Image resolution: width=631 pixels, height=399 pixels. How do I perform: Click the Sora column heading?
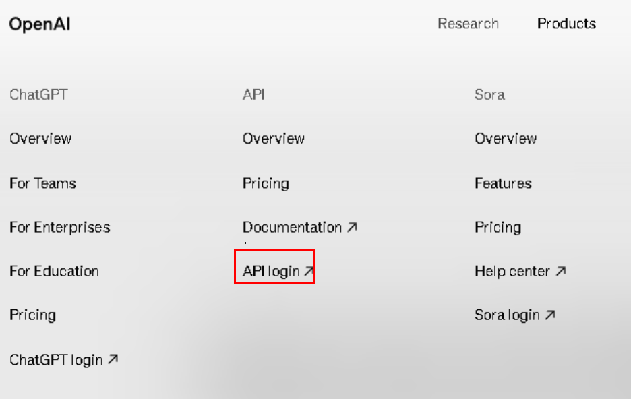tap(489, 95)
